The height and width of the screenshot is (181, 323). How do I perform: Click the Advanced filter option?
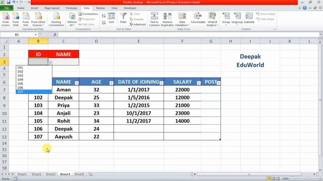pyautogui.click(x=138, y=24)
